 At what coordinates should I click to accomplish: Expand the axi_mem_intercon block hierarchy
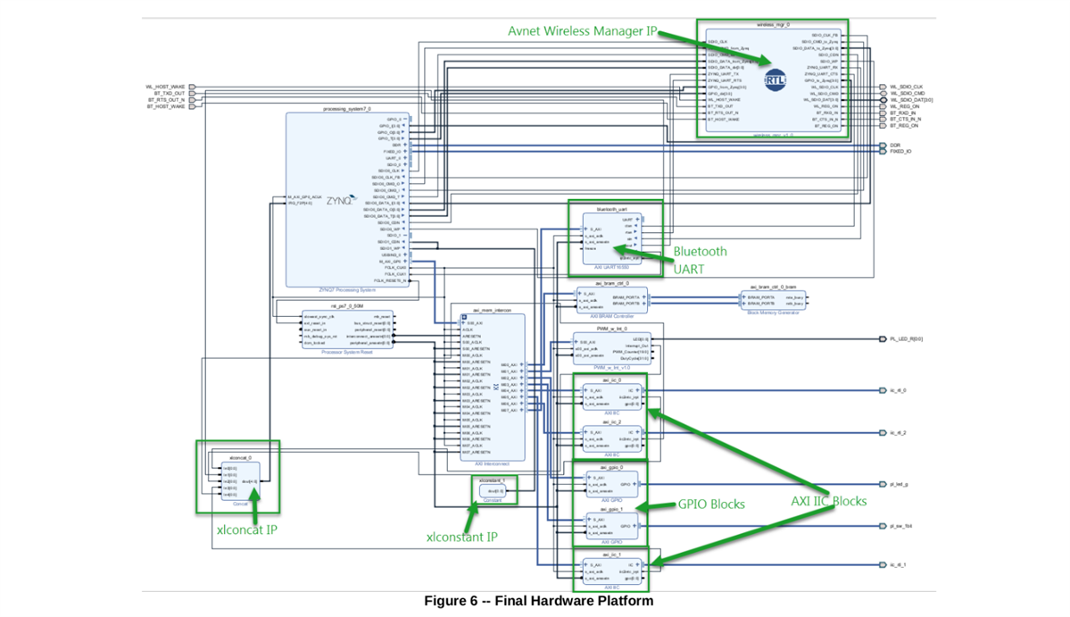(x=464, y=317)
